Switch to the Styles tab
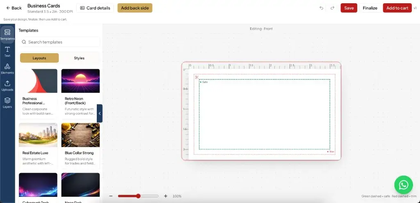The height and width of the screenshot is (203, 420). 79,58
